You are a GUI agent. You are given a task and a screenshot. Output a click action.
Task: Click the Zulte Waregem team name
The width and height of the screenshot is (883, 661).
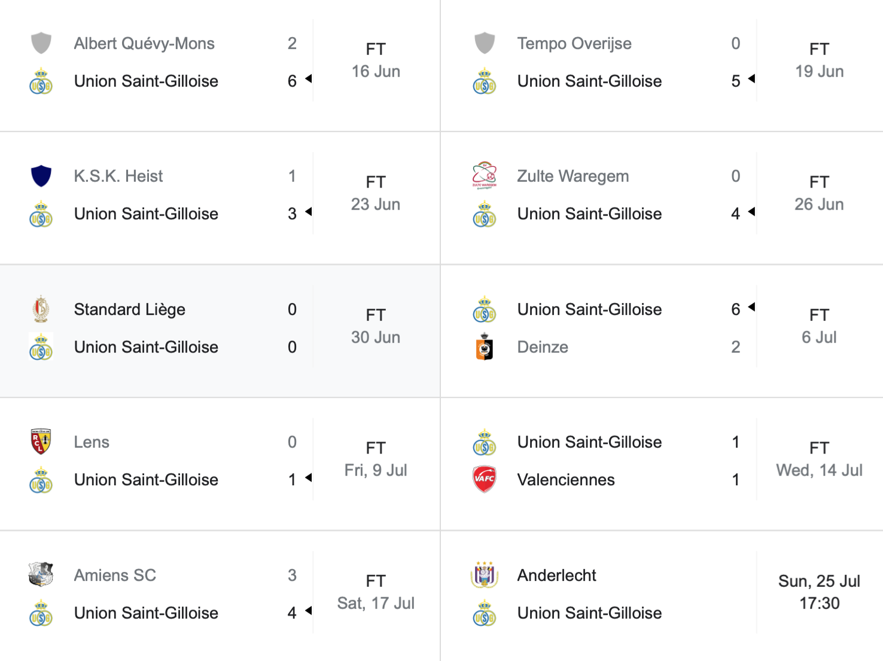(x=573, y=176)
